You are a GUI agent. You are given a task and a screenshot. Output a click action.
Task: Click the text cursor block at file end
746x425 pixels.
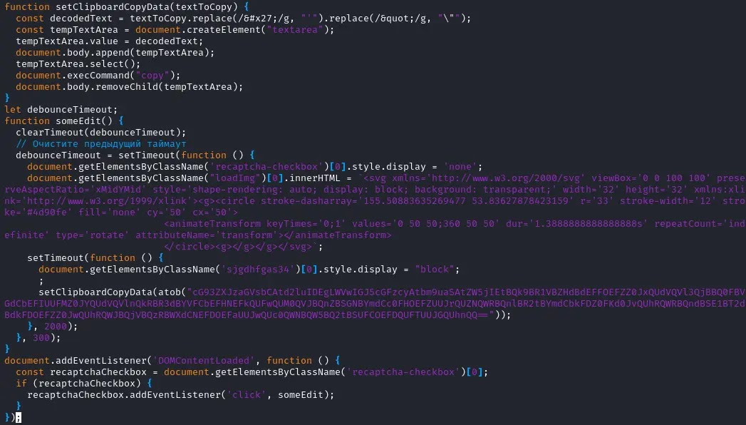pyautogui.click(x=18, y=418)
